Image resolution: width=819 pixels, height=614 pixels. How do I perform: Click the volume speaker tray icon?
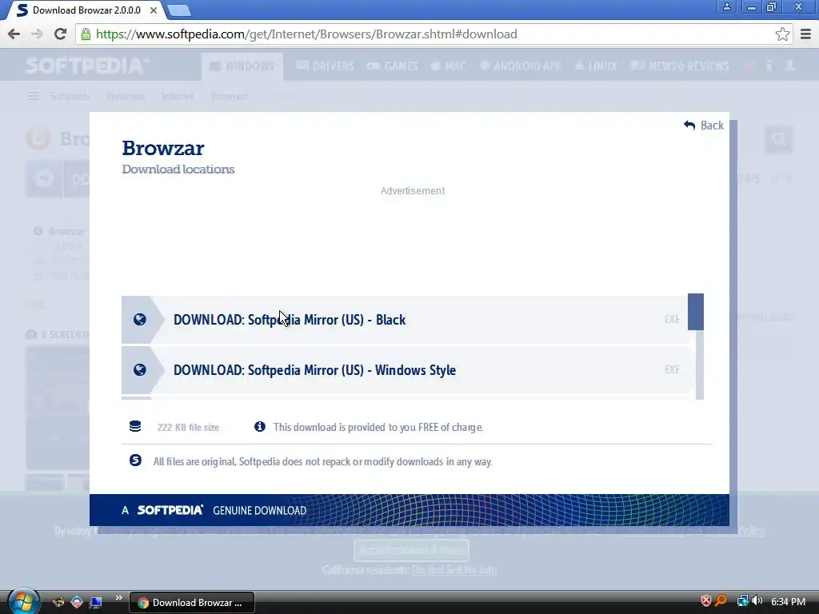(757, 601)
